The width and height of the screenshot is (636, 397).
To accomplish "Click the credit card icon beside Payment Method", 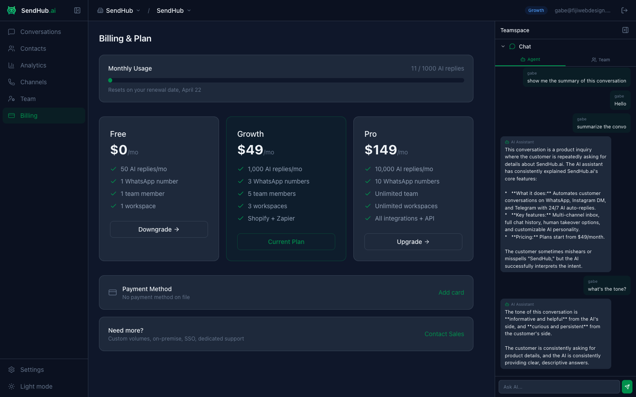I will click(x=113, y=292).
